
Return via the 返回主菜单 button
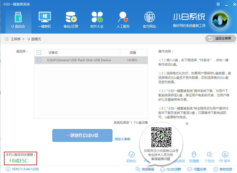coord(220,38)
